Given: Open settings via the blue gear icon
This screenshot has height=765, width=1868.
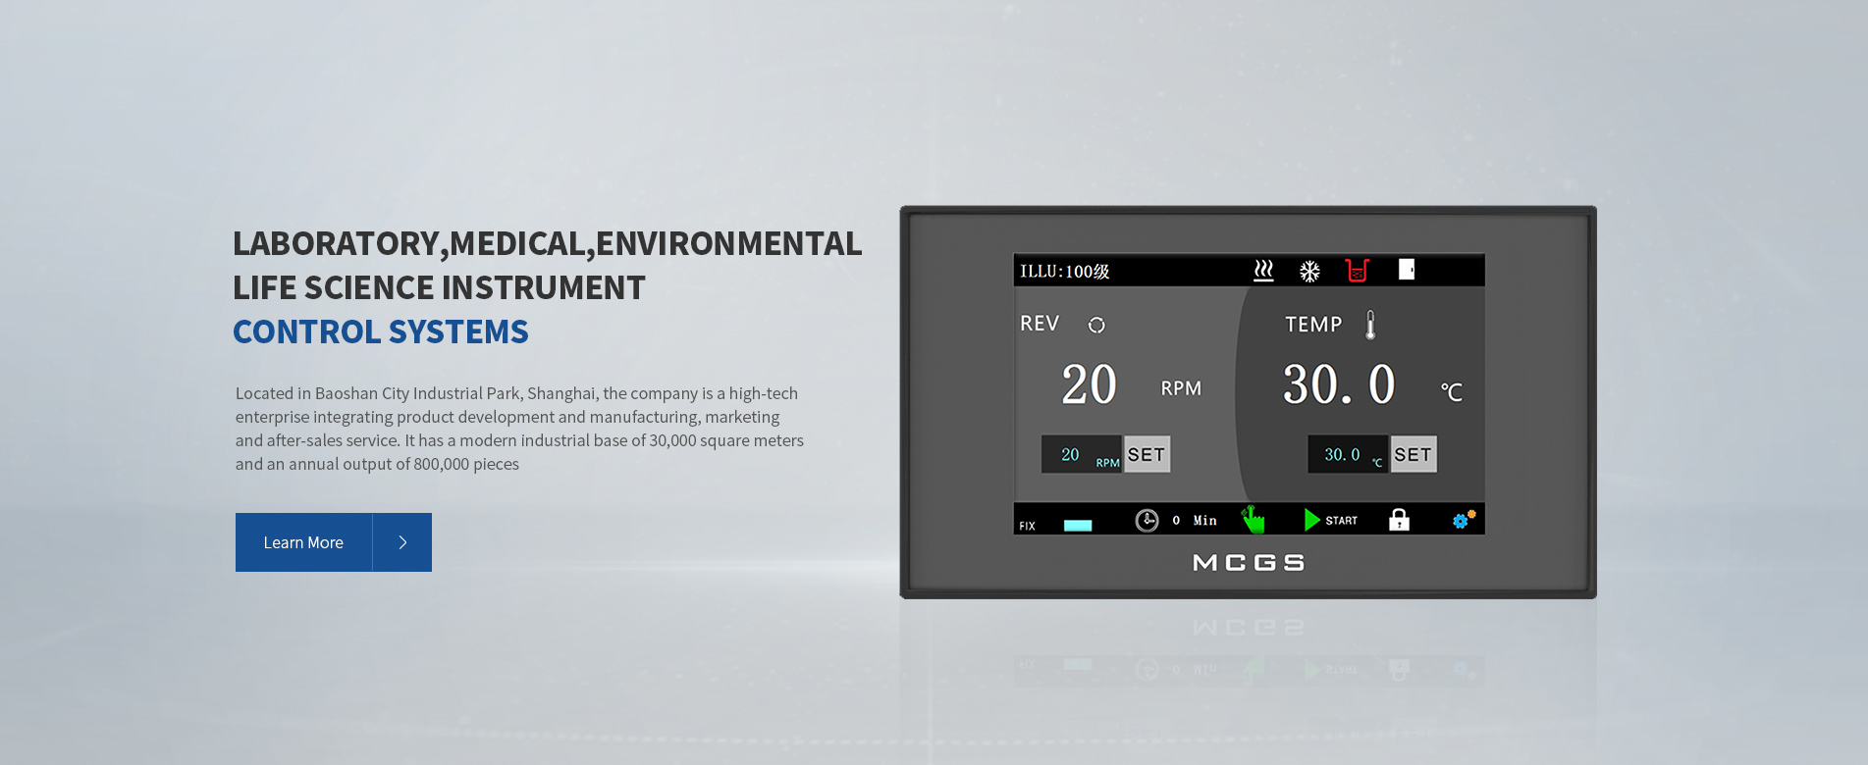Looking at the screenshot, I should tap(1462, 520).
